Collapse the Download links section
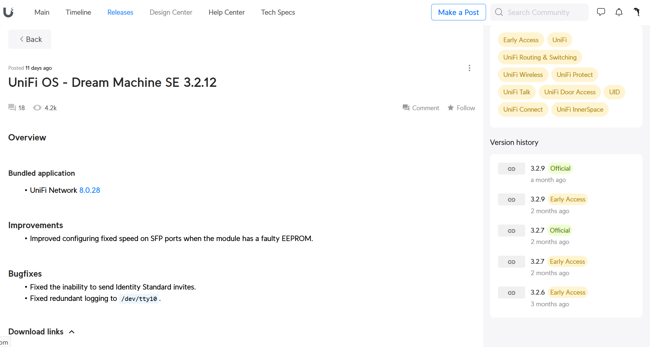 point(72,332)
